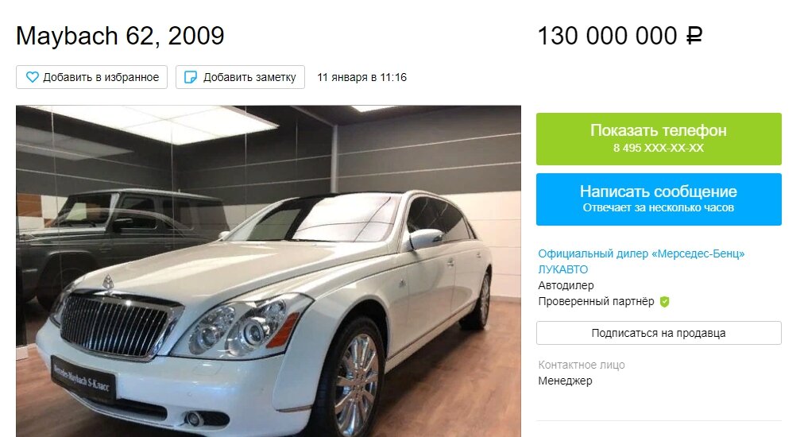The height and width of the screenshot is (437, 804).
Task: Open chat with Написать сообщение
Action: (x=659, y=199)
